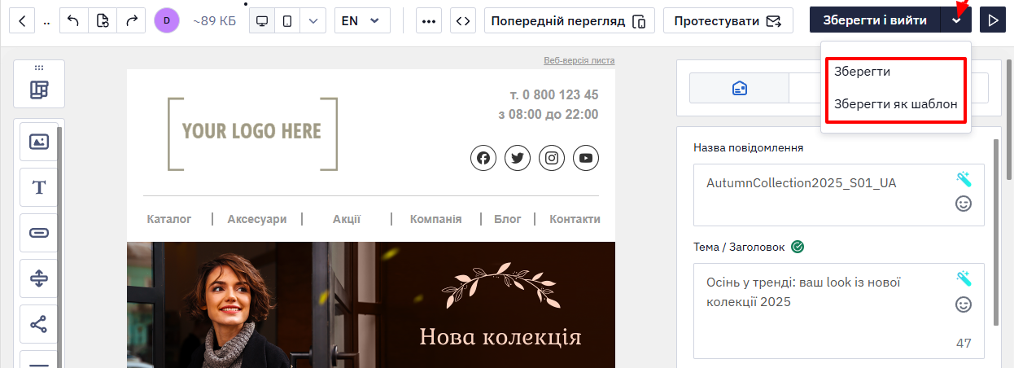Viewport: 1014px width, 368px height.
Task: Select the Social share block tool
Action: click(39, 324)
